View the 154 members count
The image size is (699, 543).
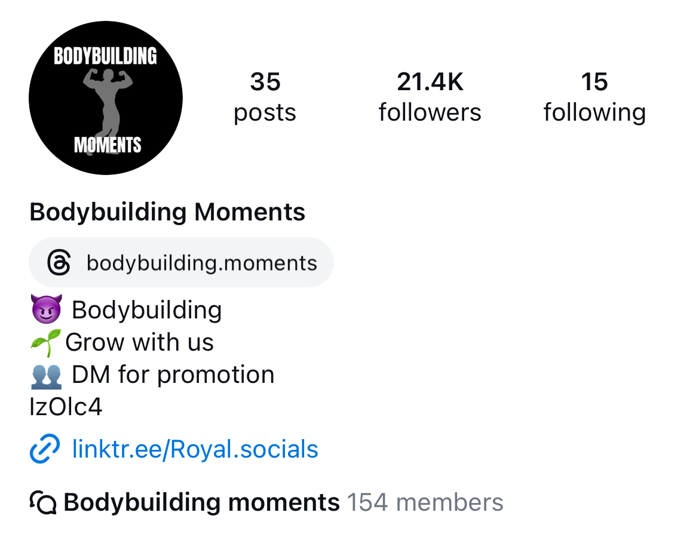[x=425, y=502]
